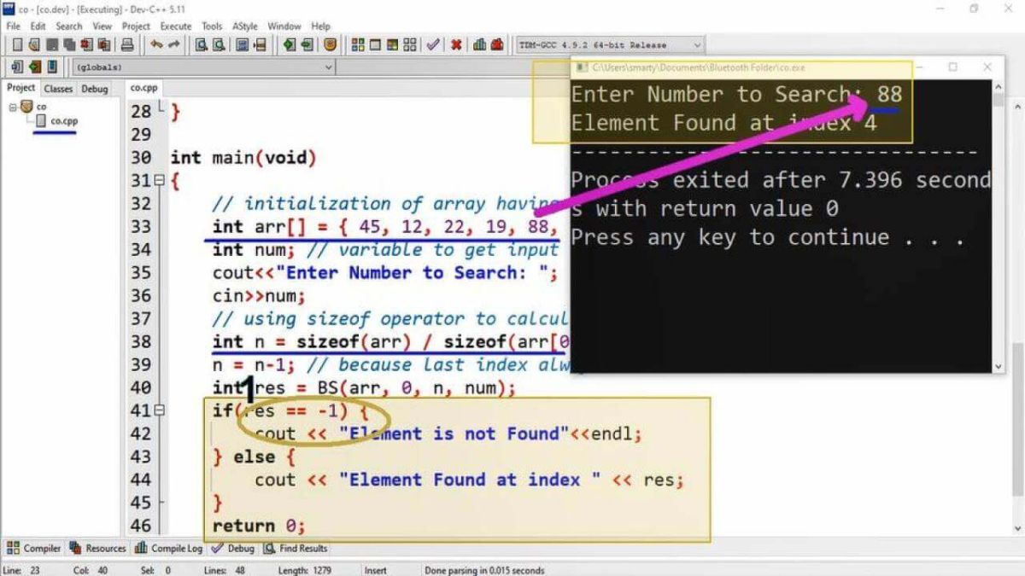Click first icon on second toolbar row
The image size is (1025, 576).
pos(17,67)
